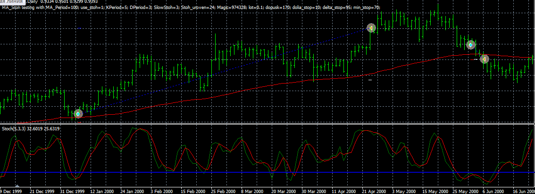
Task: Click the 31 Dec 1999 date label
Action: (72, 191)
